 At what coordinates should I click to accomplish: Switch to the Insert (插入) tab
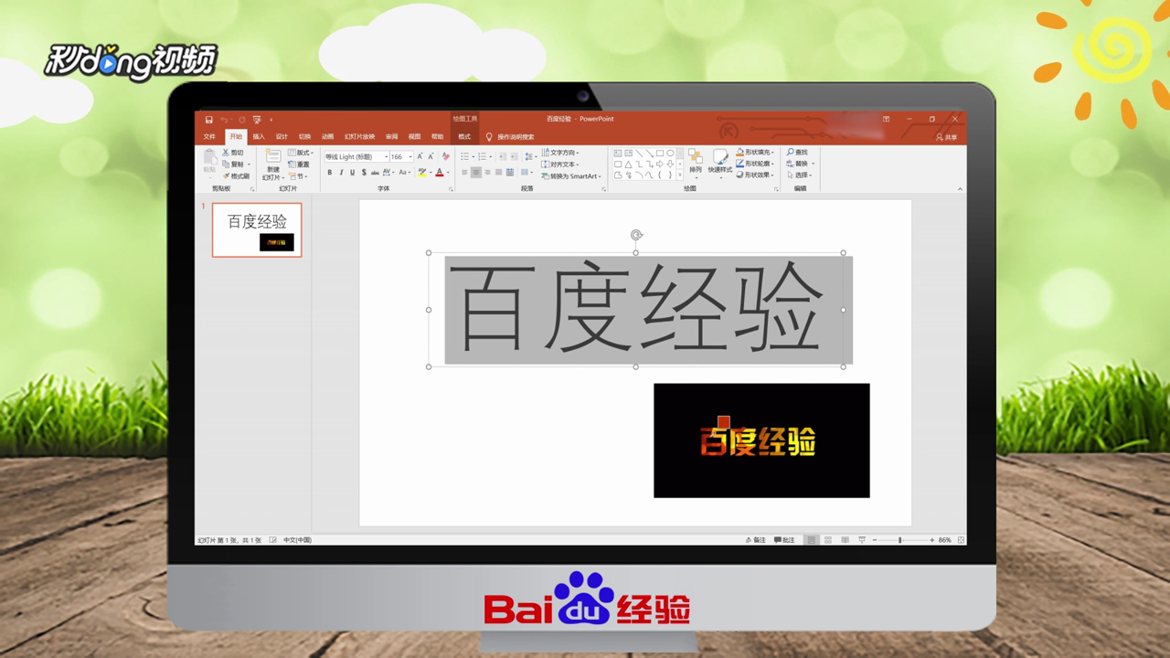259,137
